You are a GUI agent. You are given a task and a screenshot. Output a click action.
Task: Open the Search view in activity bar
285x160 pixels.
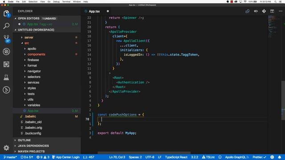[6, 26]
